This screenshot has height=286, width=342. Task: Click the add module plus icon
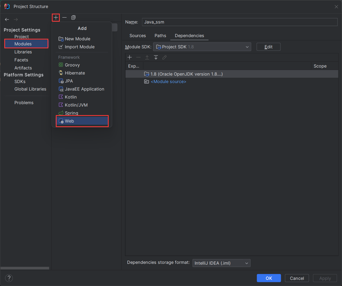(56, 18)
